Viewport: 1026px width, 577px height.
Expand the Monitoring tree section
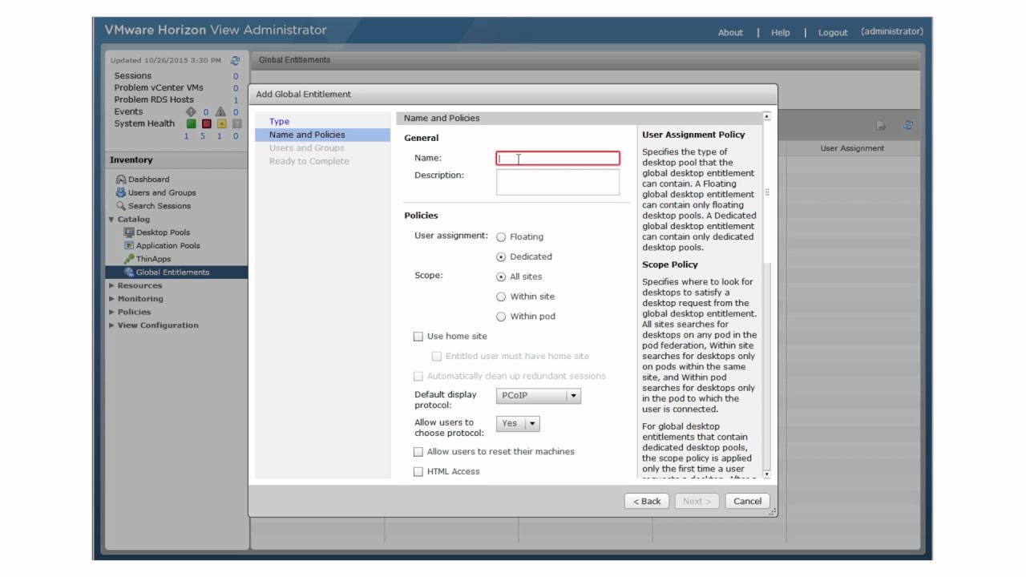coord(111,299)
